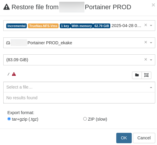Close the Restore file dialog
157x145 pixels.
[153, 5]
